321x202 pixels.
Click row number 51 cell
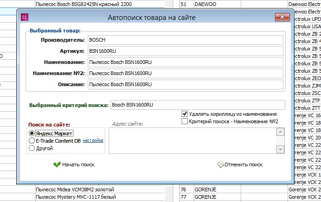(x=187, y=4)
